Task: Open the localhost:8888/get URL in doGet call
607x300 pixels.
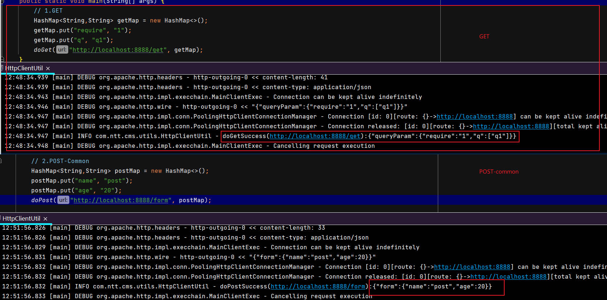Action: (118, 50)
